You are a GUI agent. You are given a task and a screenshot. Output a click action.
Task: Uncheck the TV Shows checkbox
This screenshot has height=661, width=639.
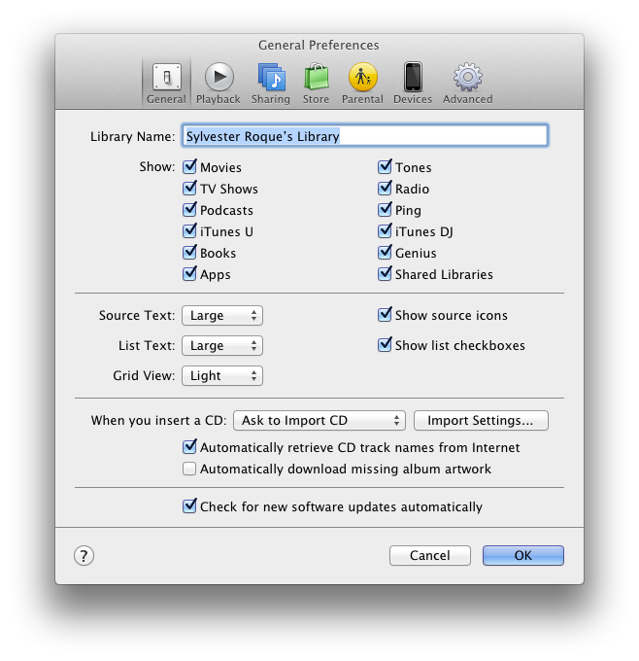point(189,189)
